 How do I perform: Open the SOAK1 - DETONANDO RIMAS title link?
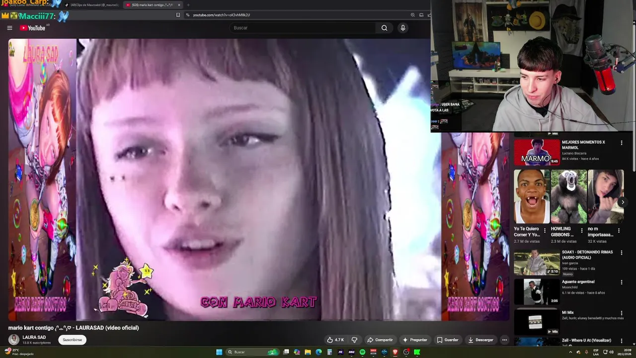587,255
